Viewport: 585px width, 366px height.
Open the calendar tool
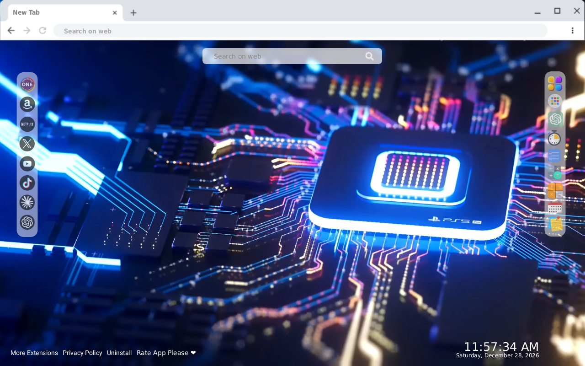(555, 208)
